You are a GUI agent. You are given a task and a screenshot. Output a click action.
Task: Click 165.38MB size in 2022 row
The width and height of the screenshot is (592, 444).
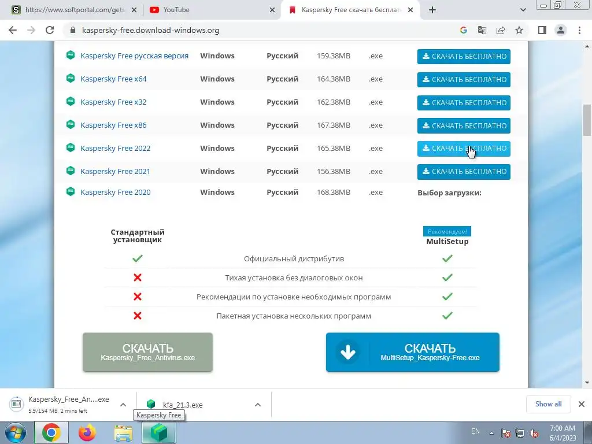(x=334, y=149)
